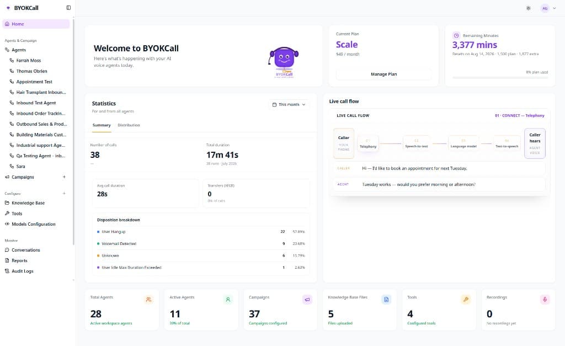Click the Knowledge Base Files document icon
This screenshot has width=565, height=346.
coord(386,300)
